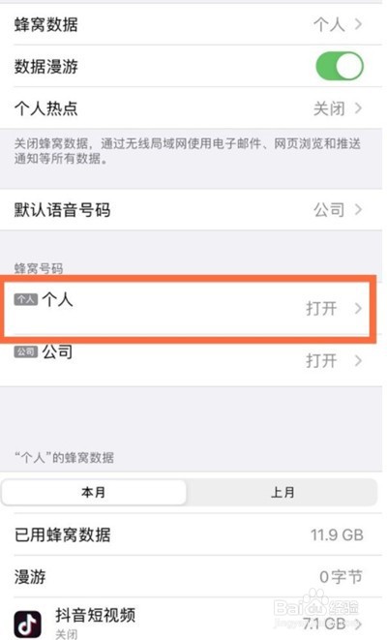Select the 个人 value for 蜂窝数据
The height and width of the screenshot is (640, 387).
[x=329, y=25]
